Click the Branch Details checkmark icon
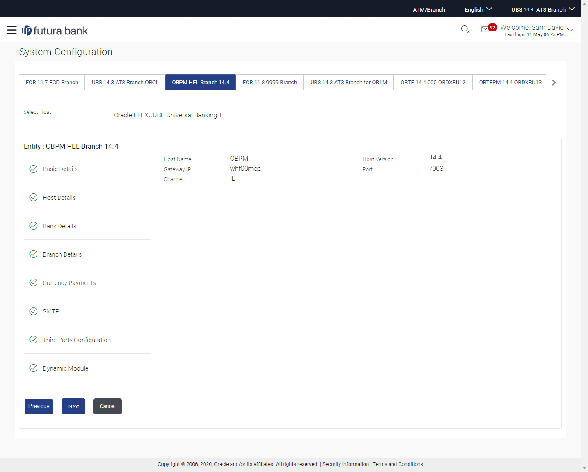The width and height of the screenshot is (588, 472). click(34, 254)
